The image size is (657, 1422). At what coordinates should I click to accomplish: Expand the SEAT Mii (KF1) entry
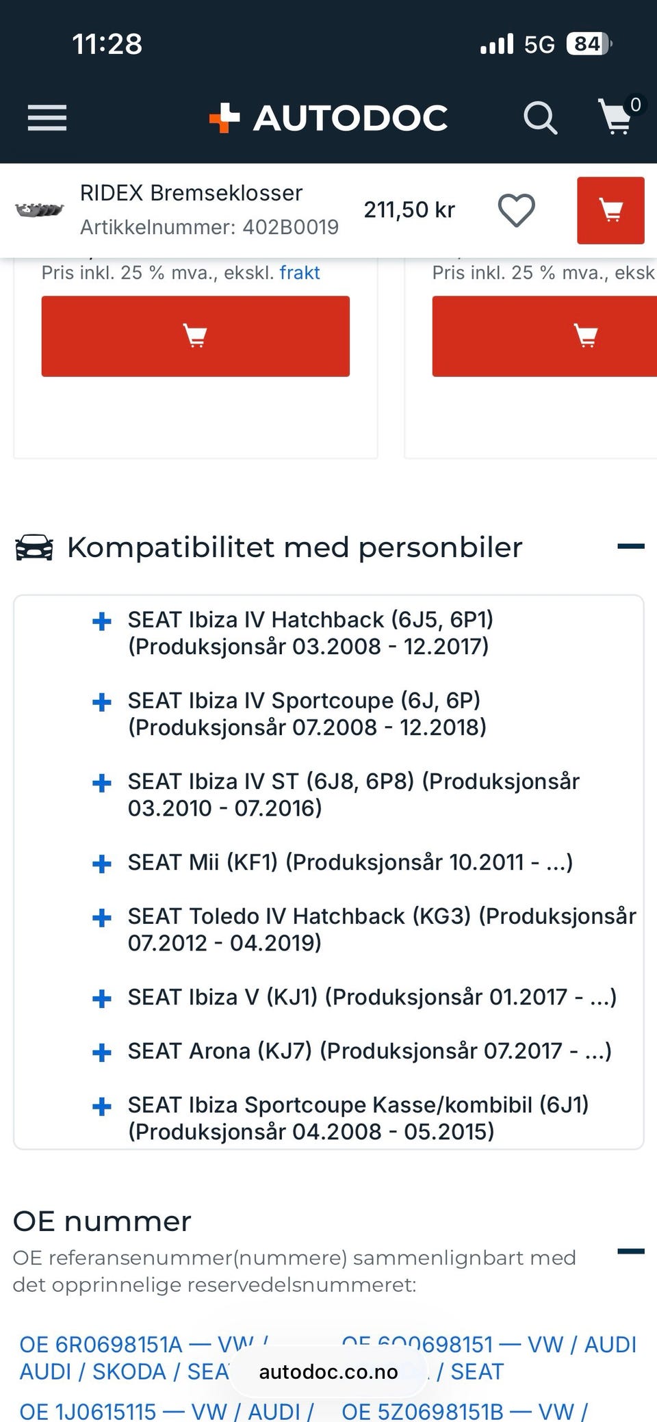click(102, 864)
